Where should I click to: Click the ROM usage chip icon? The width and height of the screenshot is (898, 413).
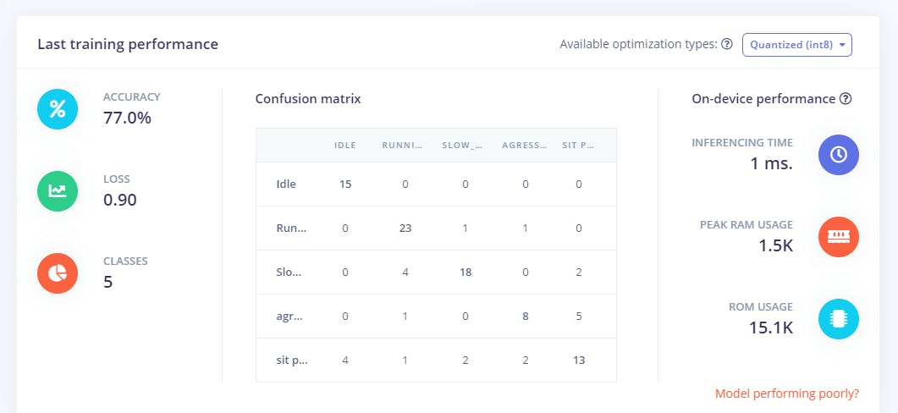pyautogui.click(x=838, y=319)
